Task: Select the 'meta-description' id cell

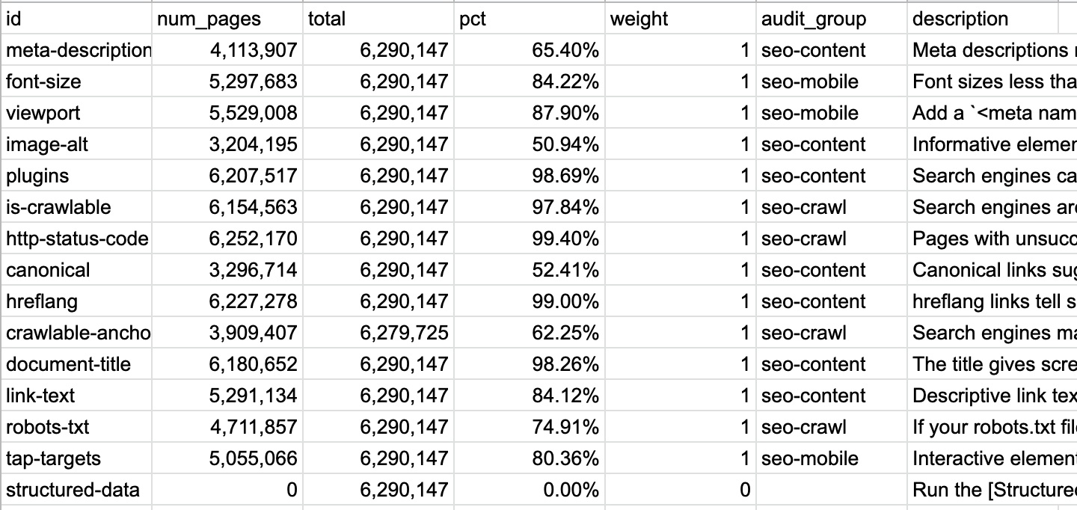Action: (76, 50)
